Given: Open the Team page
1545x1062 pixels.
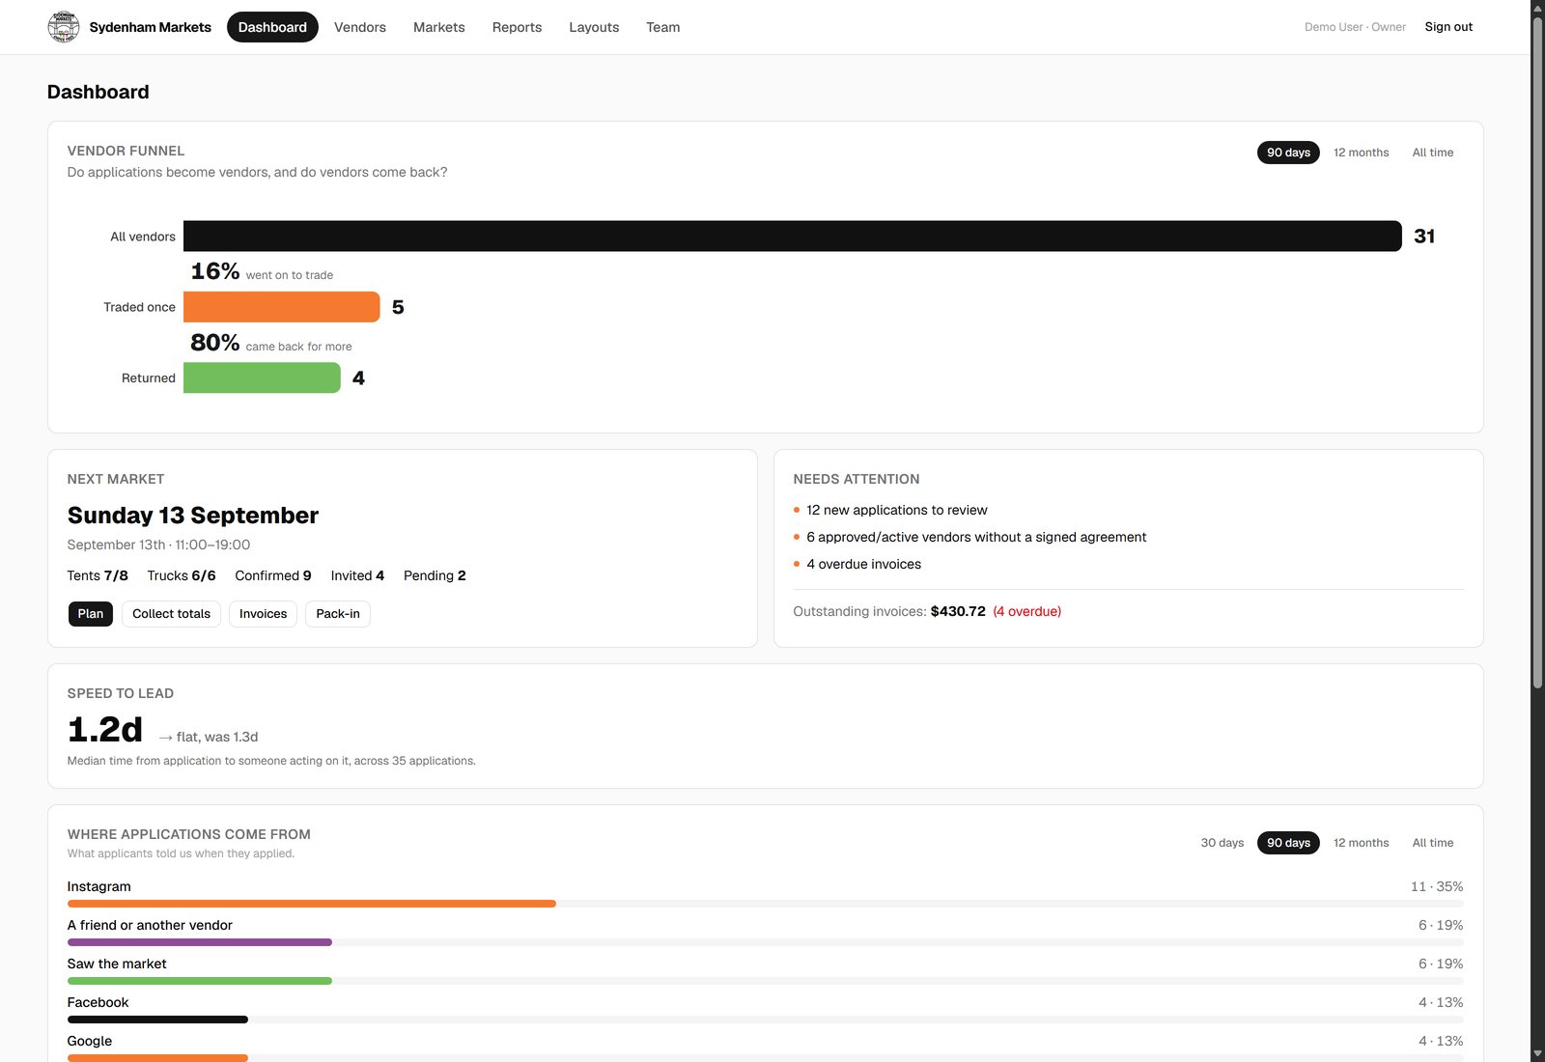Looking at the screenshot, I should click(x=663, y=27).
